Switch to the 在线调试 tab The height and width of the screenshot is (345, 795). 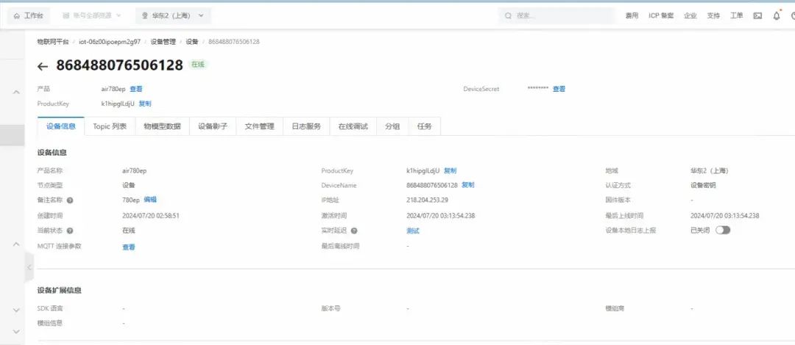353,126
